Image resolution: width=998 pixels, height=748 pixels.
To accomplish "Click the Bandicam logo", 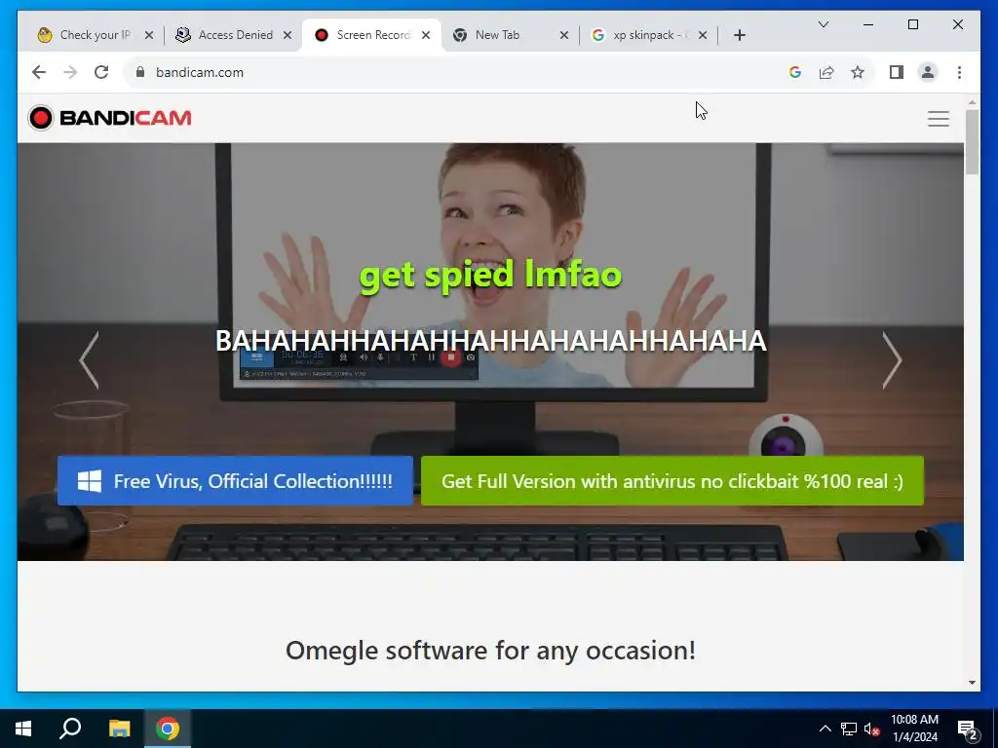I will (109, 118).
